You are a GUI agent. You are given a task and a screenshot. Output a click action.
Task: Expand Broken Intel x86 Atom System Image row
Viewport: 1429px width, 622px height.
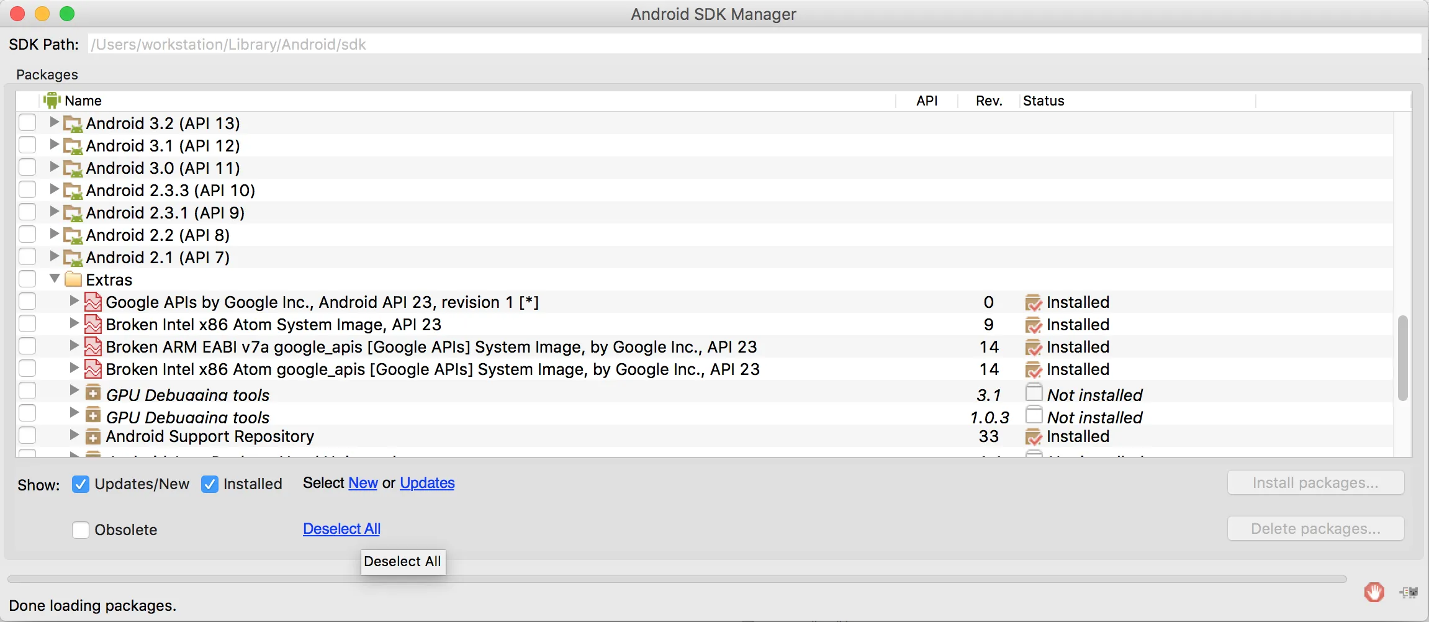click(74, 323)
